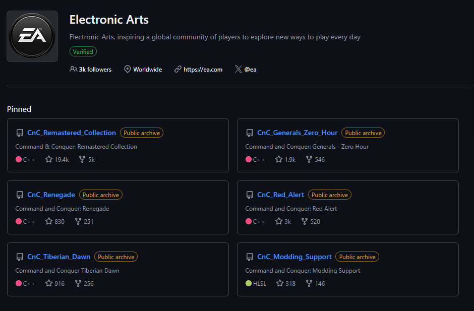Open the CnC_Generals_Zero_Hour repository link
This screenshot has width=474, height=311.
[x=297, y=133]
